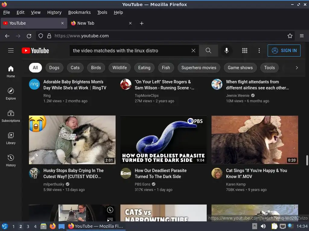
Task: Open the Ring channel avatar
Action: coord(34,84)
